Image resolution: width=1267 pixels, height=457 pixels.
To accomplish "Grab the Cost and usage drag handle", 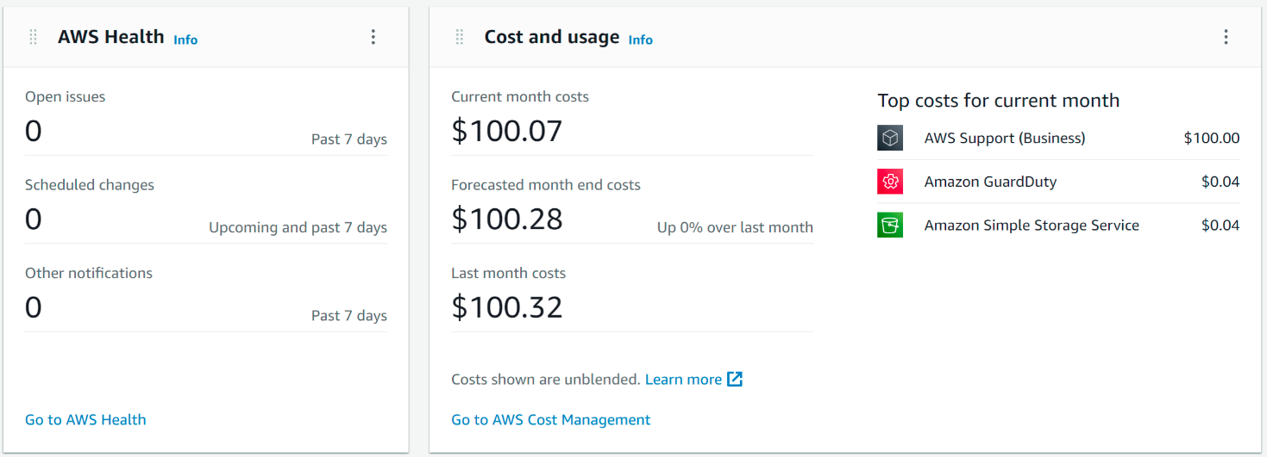I will tap(460, 37).
